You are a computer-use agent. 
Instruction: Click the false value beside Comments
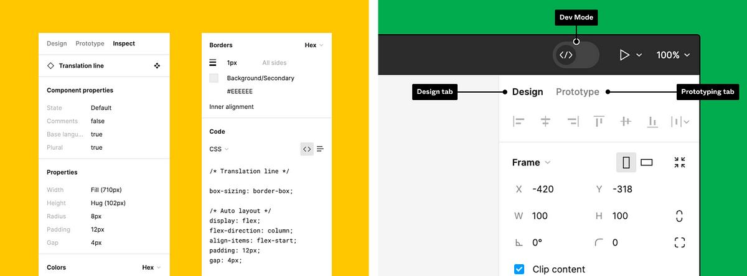click(x=97, y=121)
